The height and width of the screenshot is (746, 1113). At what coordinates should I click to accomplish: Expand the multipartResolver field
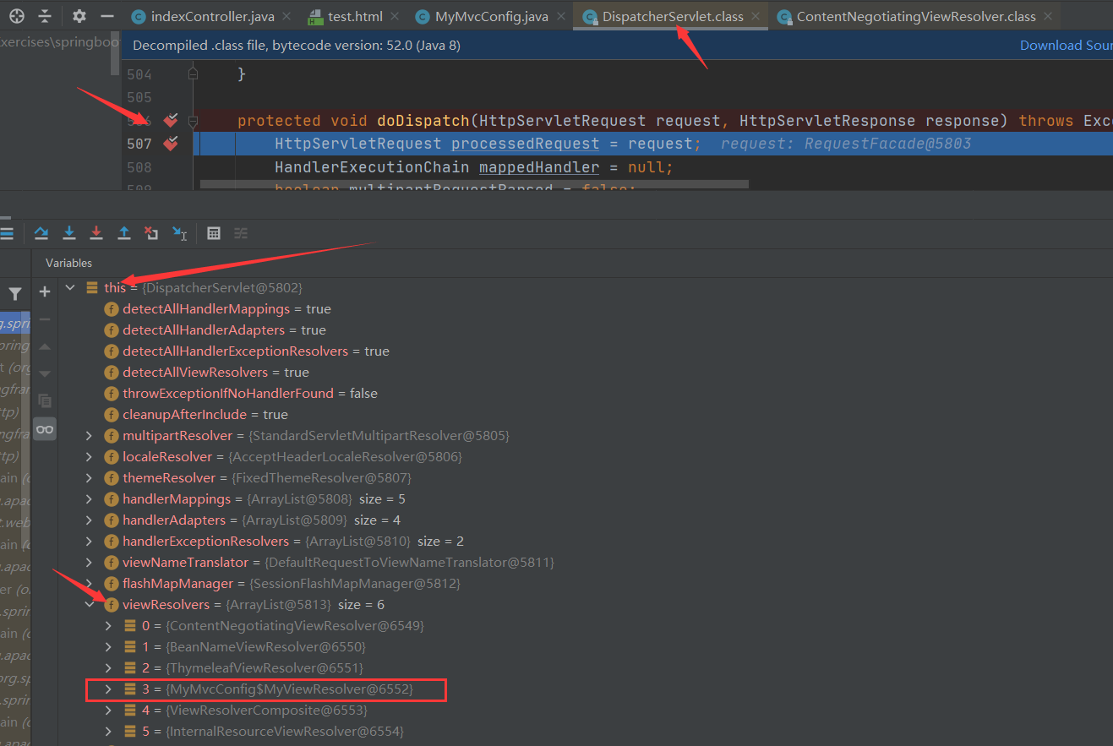[89, 436]
